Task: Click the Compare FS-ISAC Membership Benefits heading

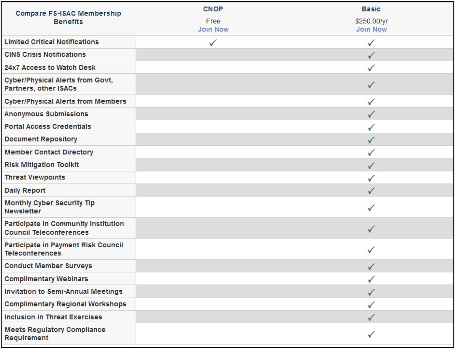Action: point(68,17)
